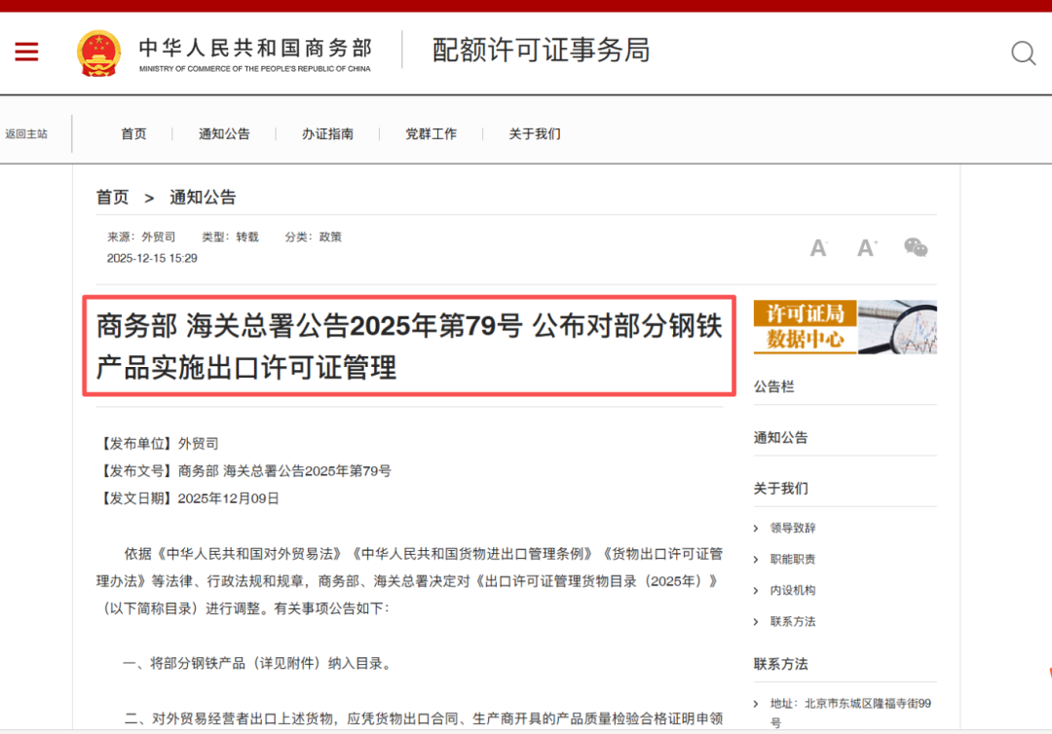
Task: Share article via WeChat icon
Action: tap(916, 247)
